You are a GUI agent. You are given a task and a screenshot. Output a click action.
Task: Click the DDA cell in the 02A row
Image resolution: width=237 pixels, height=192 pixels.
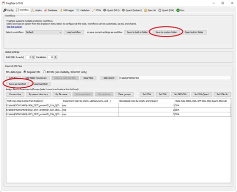pos(202,110)
